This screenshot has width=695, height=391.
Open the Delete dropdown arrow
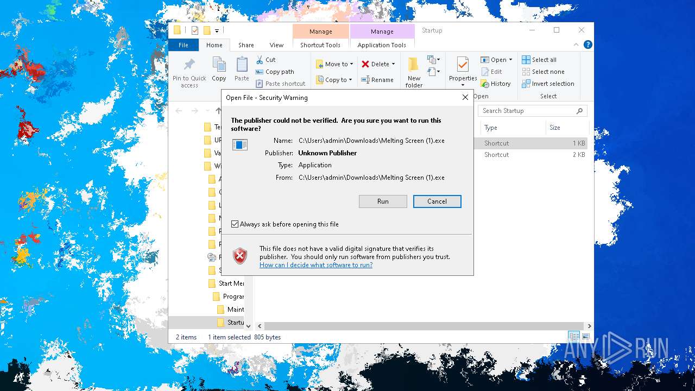click(393, 64)
